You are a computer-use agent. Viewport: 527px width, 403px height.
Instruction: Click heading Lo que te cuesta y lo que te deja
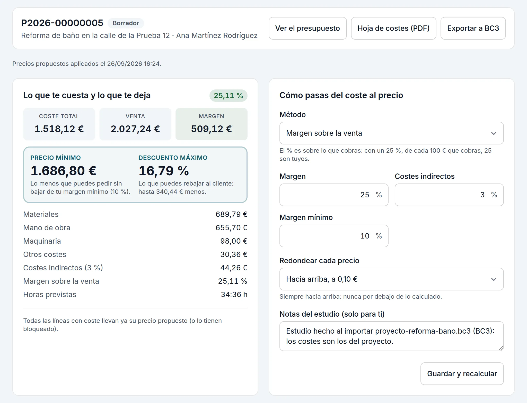[87, 95]
